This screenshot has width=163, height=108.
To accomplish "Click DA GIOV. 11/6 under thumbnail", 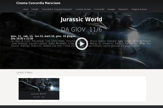I will point(39,97).
